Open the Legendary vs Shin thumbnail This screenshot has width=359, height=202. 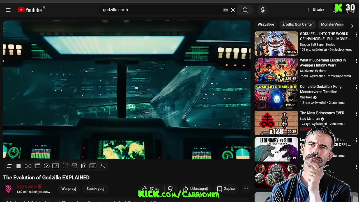coord(276,150)
